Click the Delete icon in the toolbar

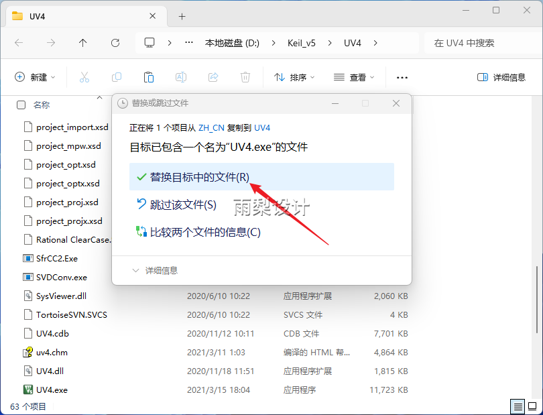pyautogui.click(x=245, y=77)
